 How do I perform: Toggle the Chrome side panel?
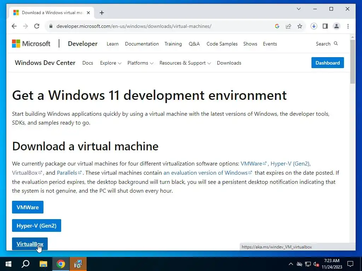[x=325, y=26]
